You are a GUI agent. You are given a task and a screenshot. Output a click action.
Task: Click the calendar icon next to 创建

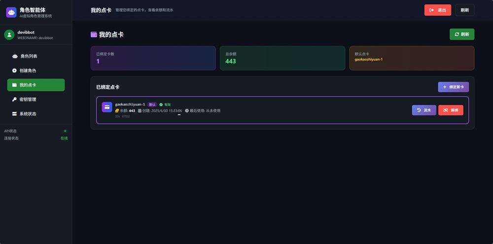(x=140, y=111)
